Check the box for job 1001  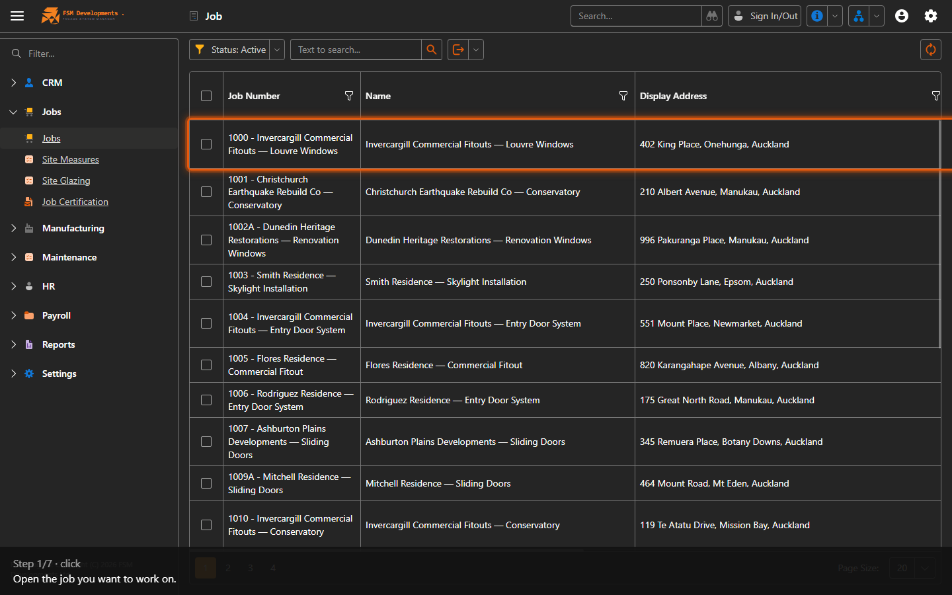[x=206, y=192]
